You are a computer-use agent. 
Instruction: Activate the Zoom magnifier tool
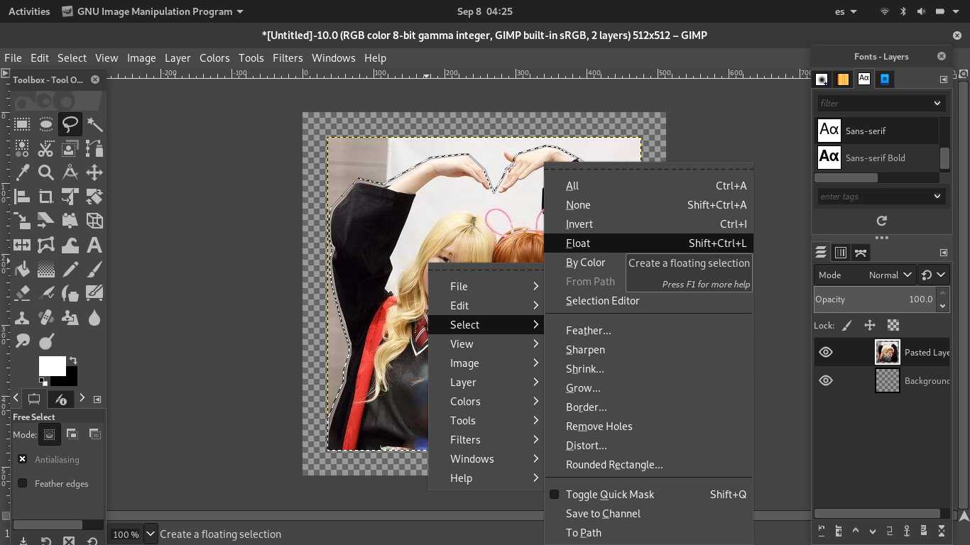[x=46, y=172]
